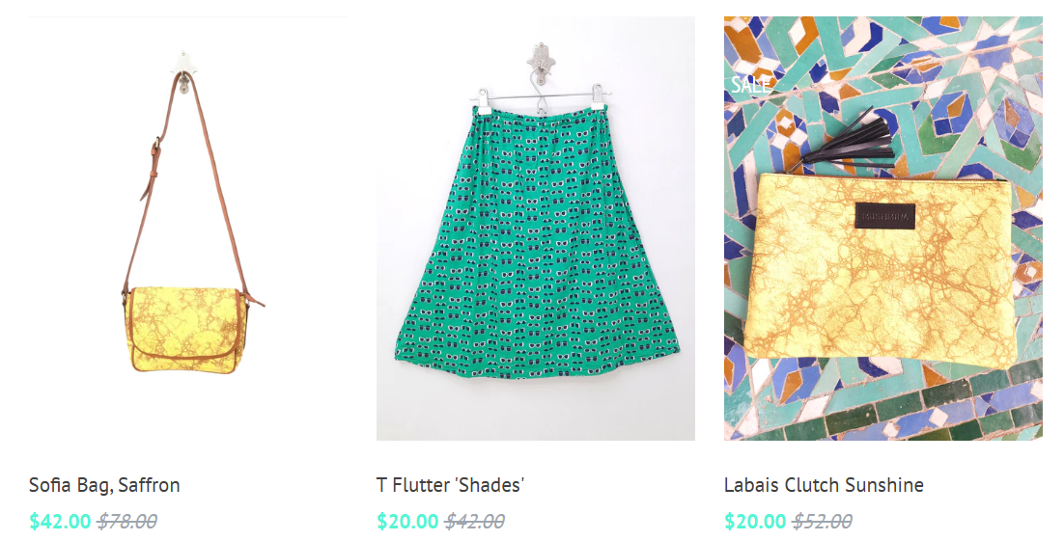Viewport: 1064px width, 541px height.
Task: Select the yellow clutch body in the photo
Action: click(880, 268)
